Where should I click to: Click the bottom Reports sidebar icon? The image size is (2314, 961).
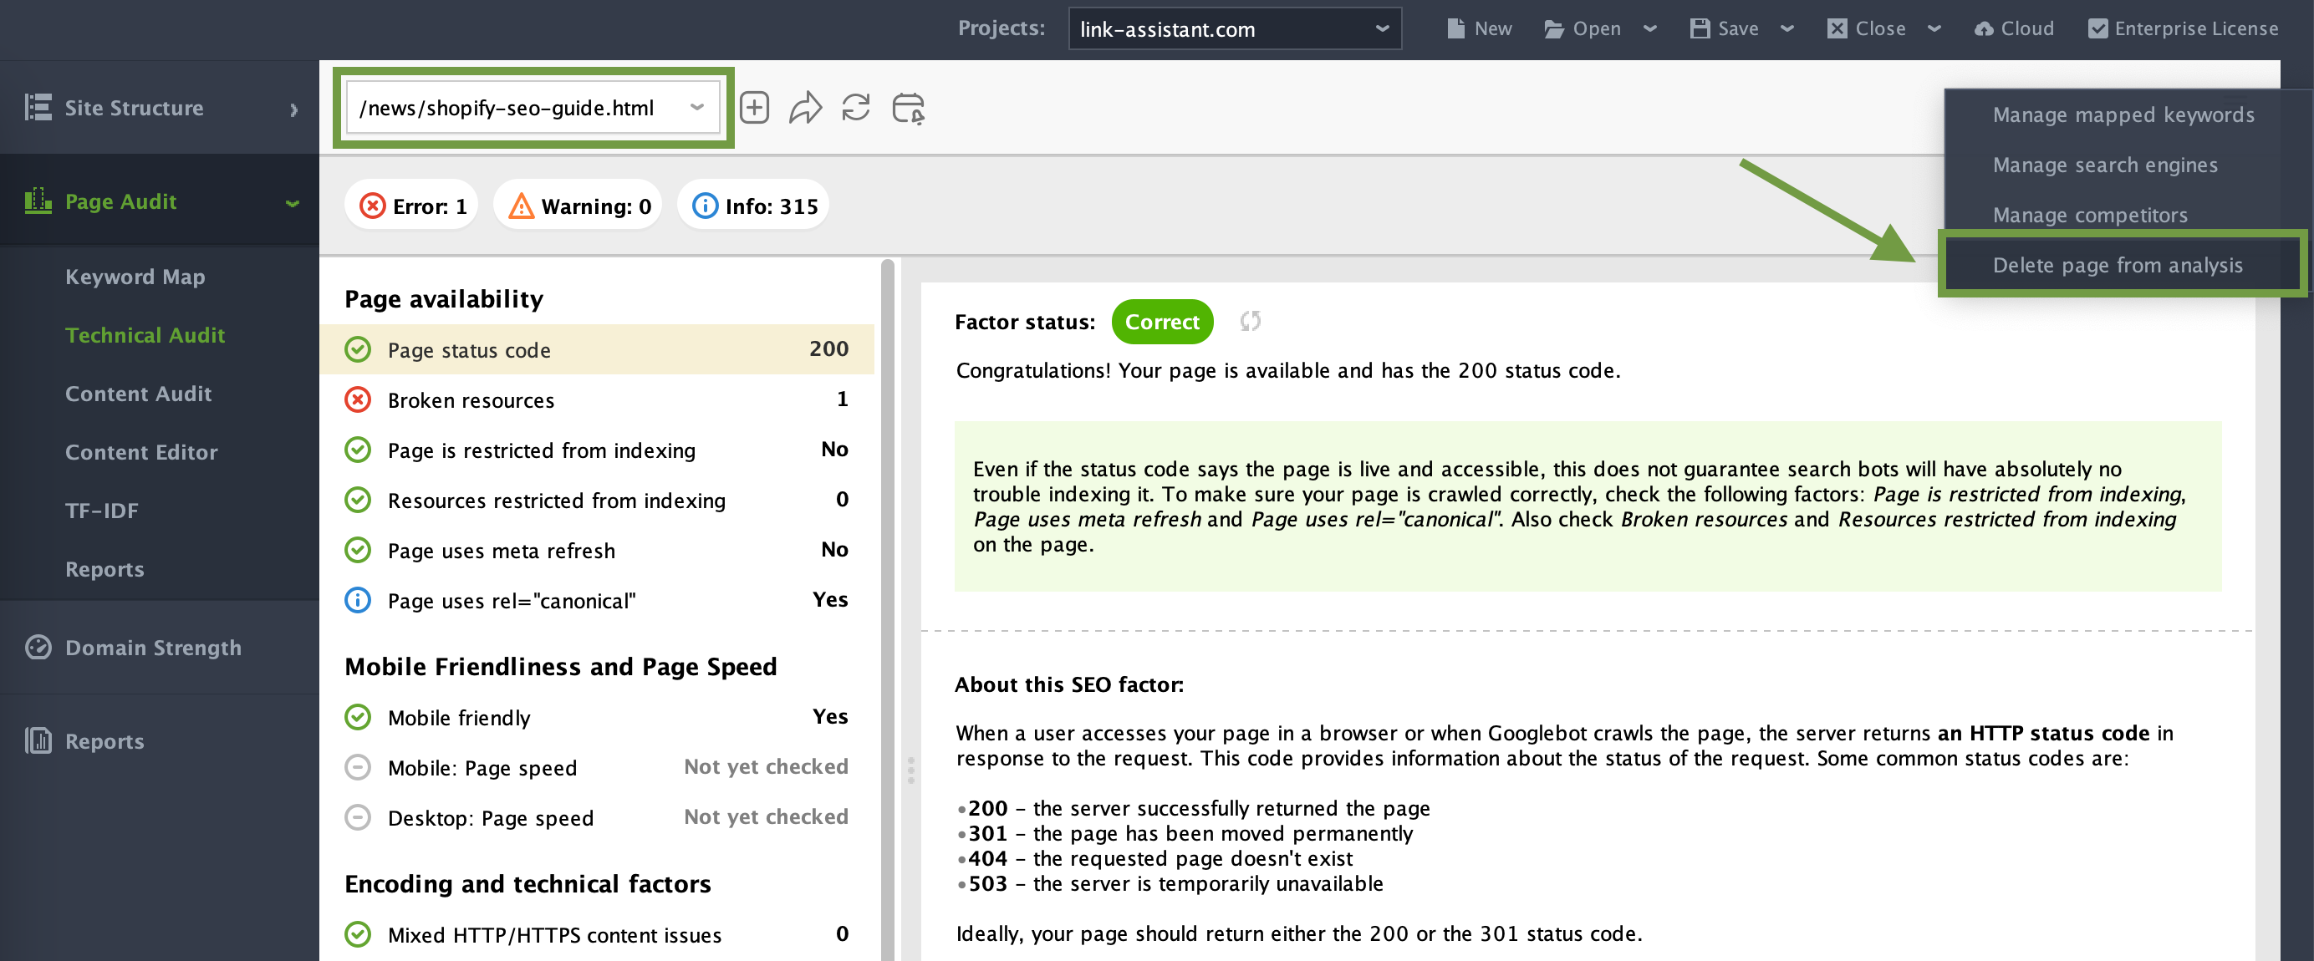coord(38,741)
